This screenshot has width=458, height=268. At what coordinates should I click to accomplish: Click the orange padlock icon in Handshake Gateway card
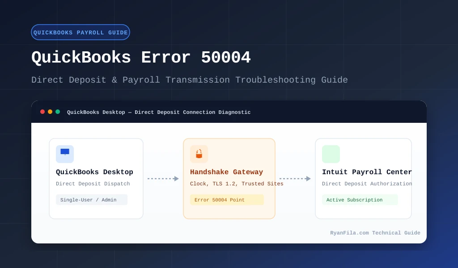click(199, 154)
